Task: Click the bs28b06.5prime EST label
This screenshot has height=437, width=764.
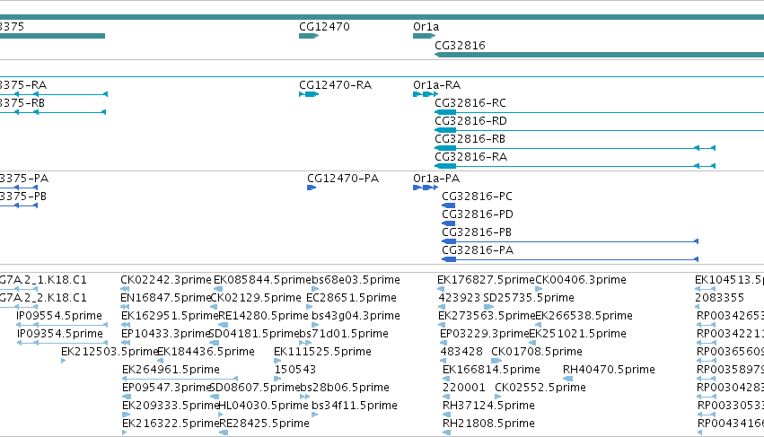Action: click(x=345, y=388)
